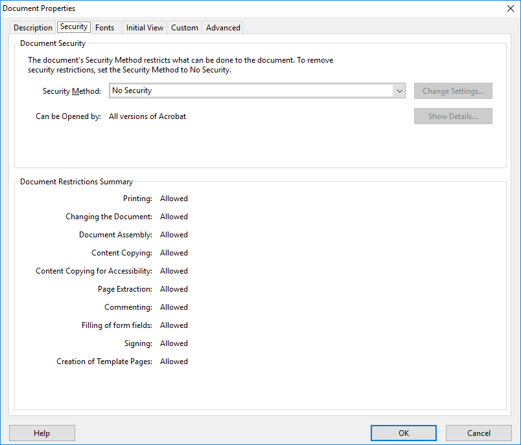Viewport: 521px width, 445px height.
Task: Open the Security Method dropdown
Action: point(257,91)
